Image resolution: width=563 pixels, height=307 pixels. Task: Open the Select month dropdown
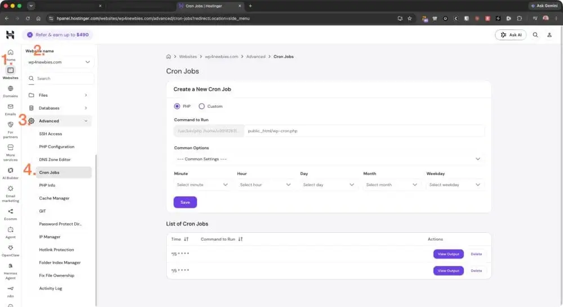point(391,184)
